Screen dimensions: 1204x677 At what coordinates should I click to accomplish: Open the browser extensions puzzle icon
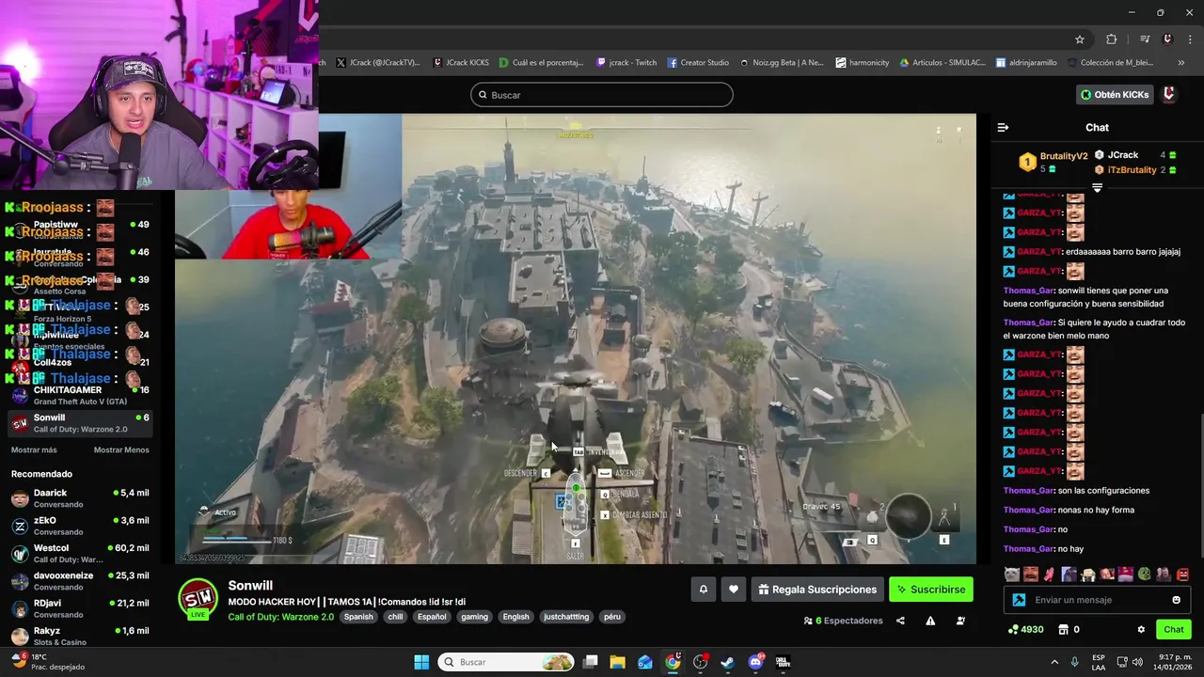click(1112, 39)
